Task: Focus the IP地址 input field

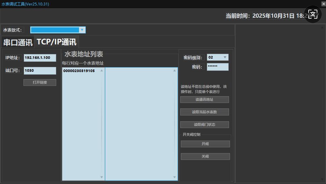Action: [40, 58]
